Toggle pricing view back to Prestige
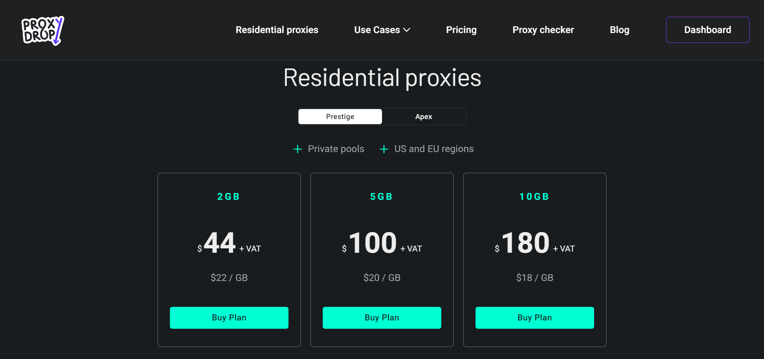This screenshot has width=764, height=359. 340,116
